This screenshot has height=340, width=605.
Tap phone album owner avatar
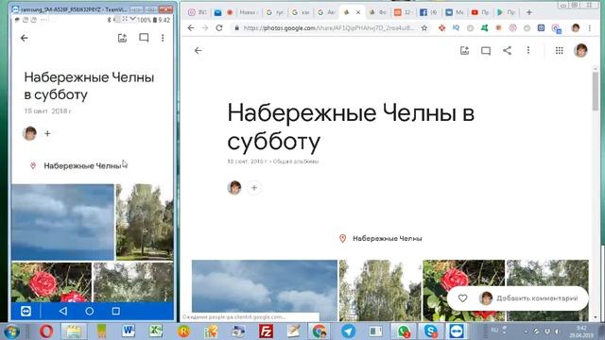point(29,133)
